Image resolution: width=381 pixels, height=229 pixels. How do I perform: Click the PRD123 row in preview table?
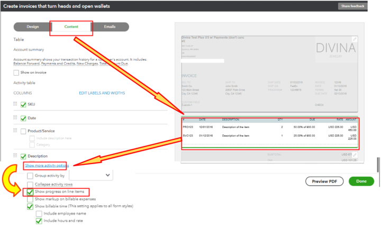269,128
